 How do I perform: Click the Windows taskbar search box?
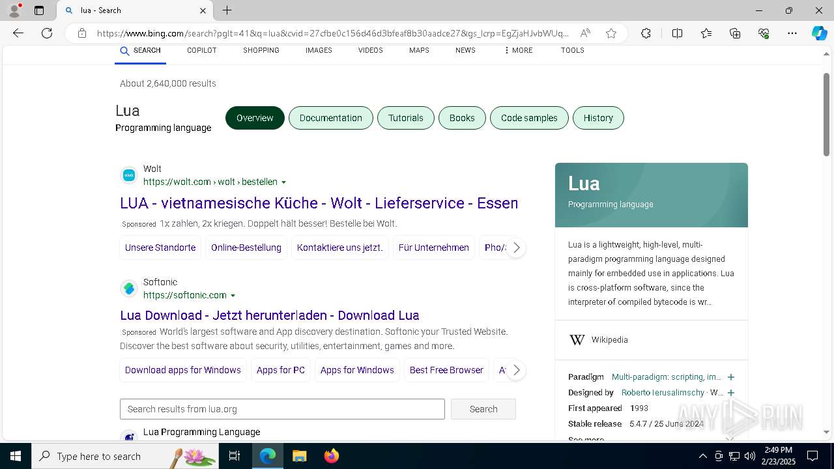[125, 456]
